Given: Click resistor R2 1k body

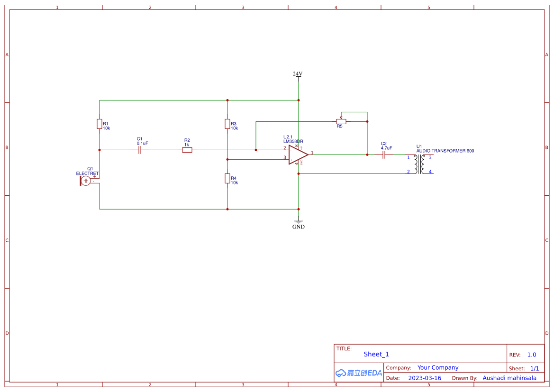Looking at the screenshot, I should (x=186, y=149).
